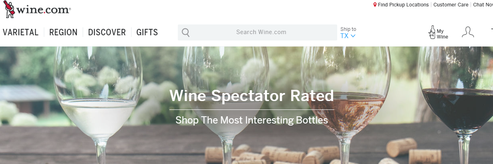Expand the chevron beside TX
This screenshot has height=164, width=493.
[353, 36]
